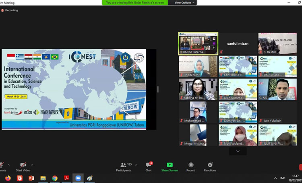This screenshot has height=183, width=302.
Task: Expand video options arrow next to Start Video
Action: [x=32, y=165]
